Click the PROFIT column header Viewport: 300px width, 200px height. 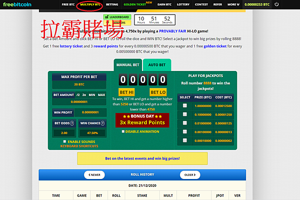(194, 195)
